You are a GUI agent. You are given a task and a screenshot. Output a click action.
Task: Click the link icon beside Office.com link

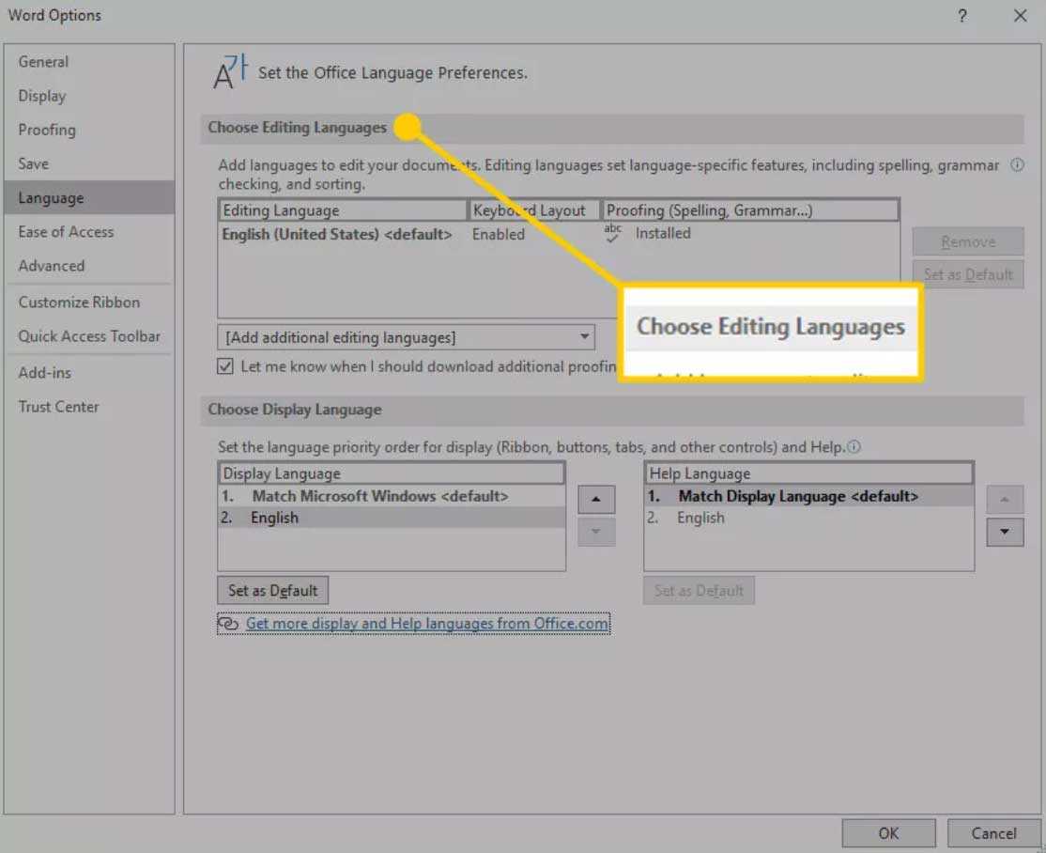point(228,624)
